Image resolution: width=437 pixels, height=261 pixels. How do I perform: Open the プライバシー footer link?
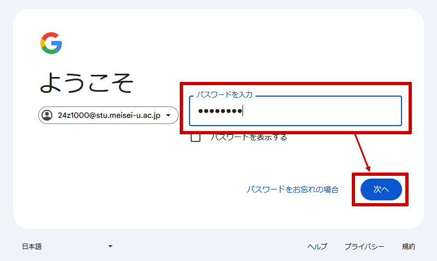click(x=364, y=246)
